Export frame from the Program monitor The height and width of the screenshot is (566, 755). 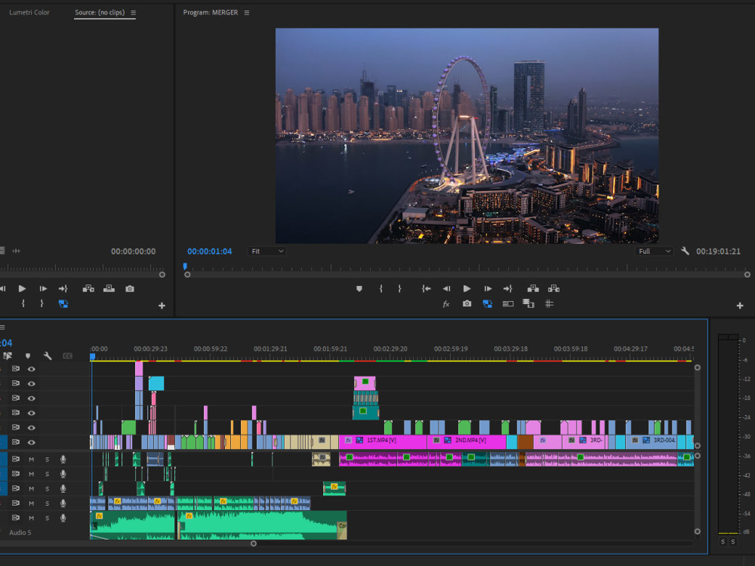click(467, 303)
